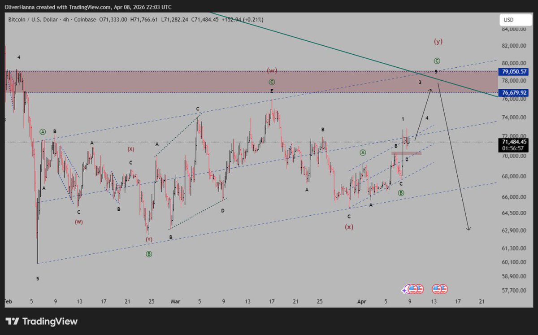Click the red (x) wave annotation label
This screenshot has height=335, width=538.
point(349,227)
